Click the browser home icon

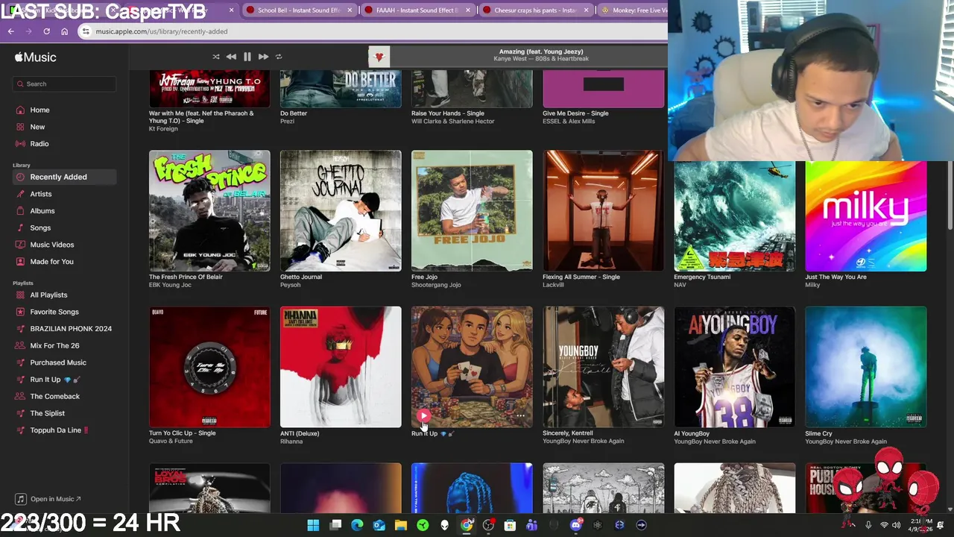64,31
